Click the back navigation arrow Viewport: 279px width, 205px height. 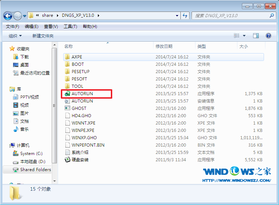click(8, 16)
